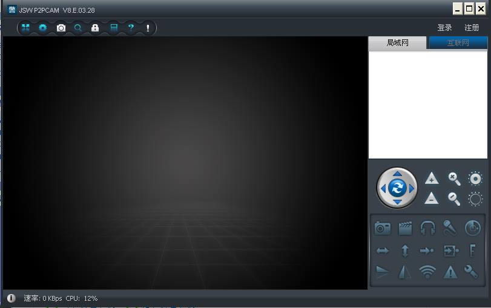Open help with the question mark icon
The width and height of the screenshot is (491, 308).
tap(130, 28)
